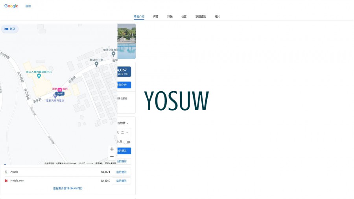Click the 精湛台中會 location pin
This screenshot has height=199, width=354.
tap(96, 64)
